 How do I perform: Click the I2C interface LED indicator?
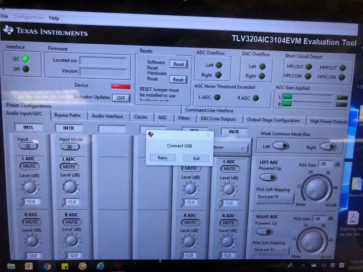[26, 59]
